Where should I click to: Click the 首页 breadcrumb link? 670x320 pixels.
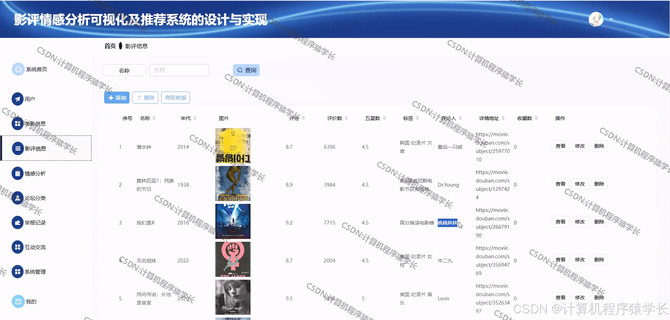pyautogui.click(x=110, y=46)
